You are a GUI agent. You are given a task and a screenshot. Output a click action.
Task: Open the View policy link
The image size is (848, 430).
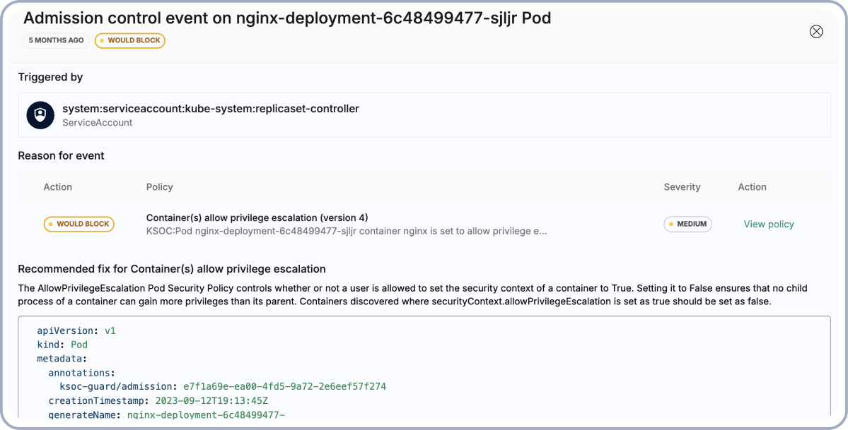click(x=768, y=225)
